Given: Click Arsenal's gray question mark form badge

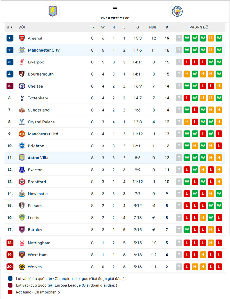Looking at the screenshot, I should point(179,38).
